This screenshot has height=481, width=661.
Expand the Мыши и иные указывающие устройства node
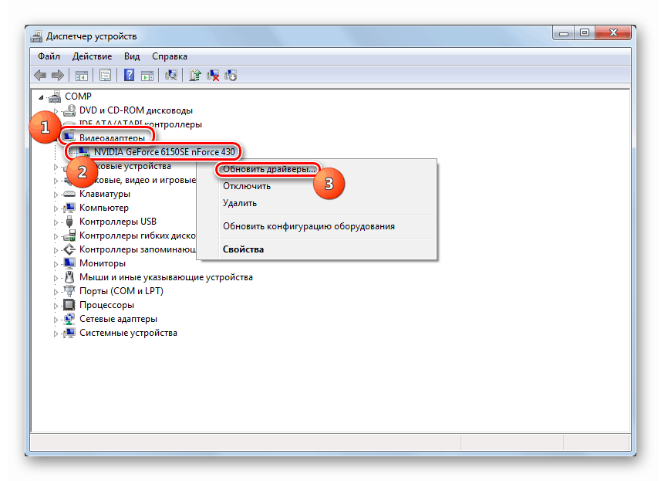[x=56, y=278]
